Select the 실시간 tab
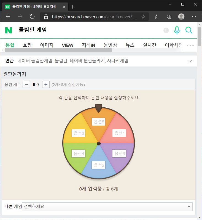The width and height of the screenshot is (202, 220). coord(150,45)
